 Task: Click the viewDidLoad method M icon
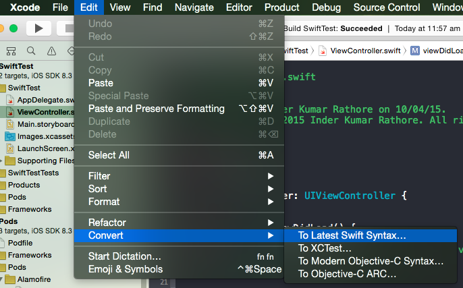click(414, 51)
